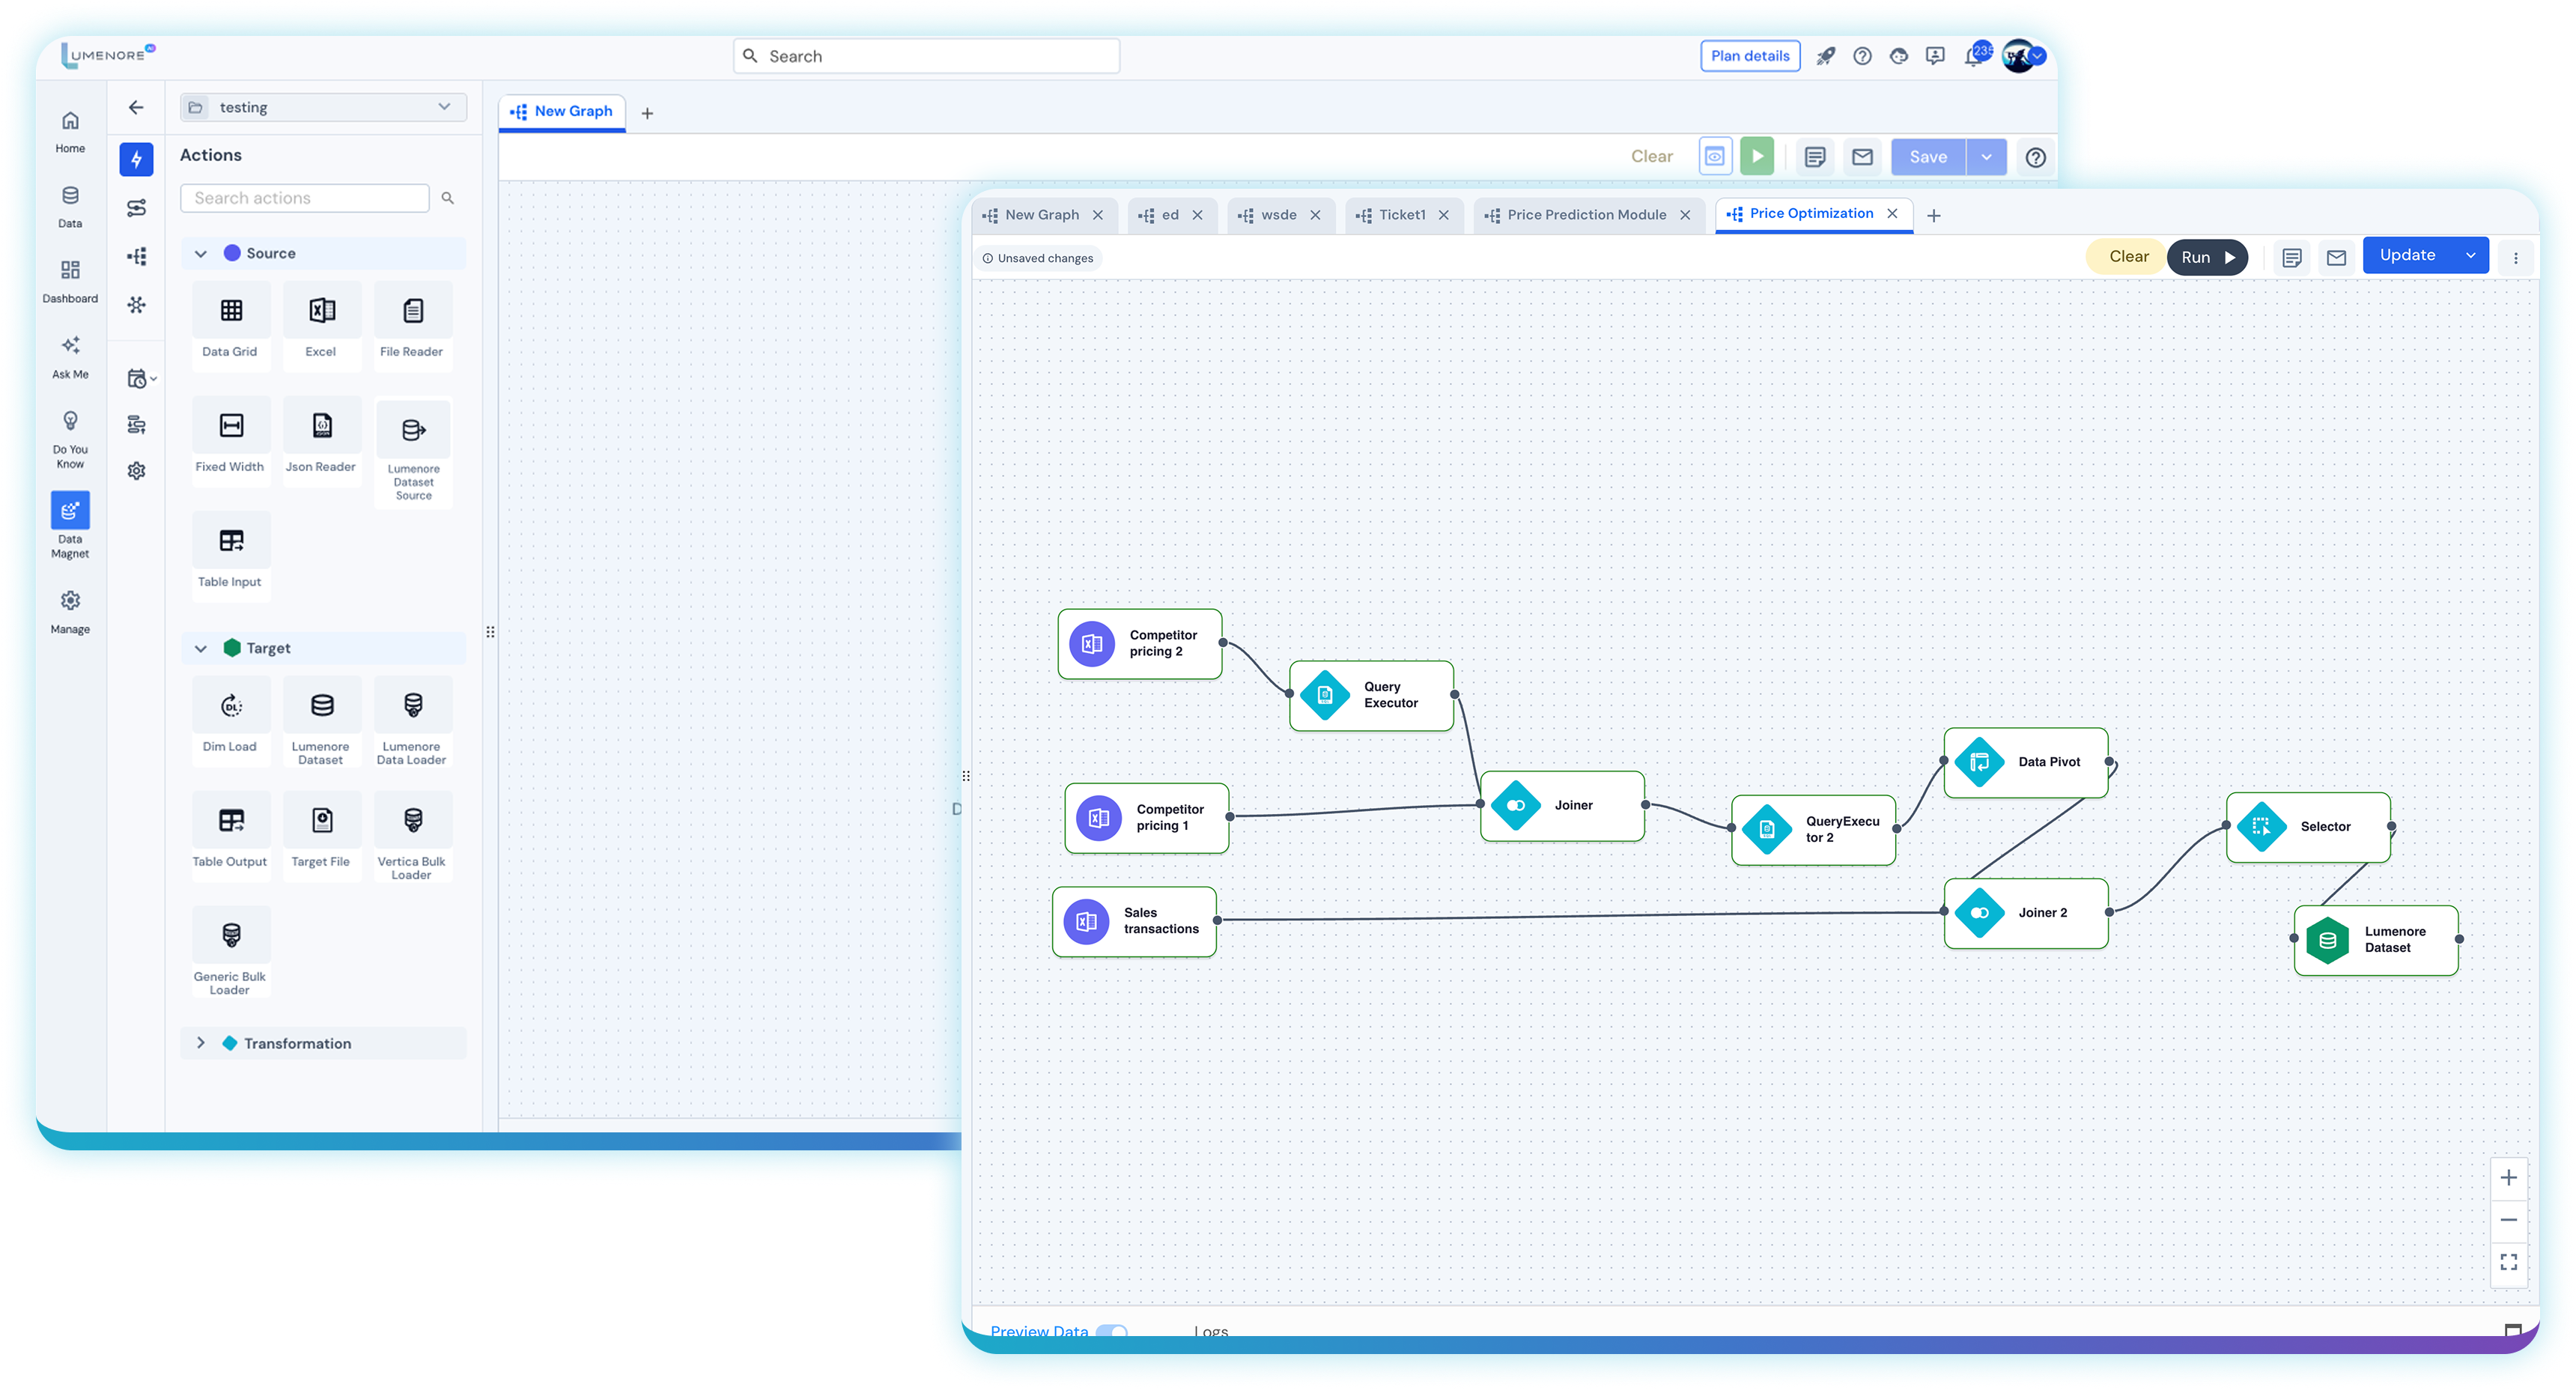This screenshot has height=1390, width=2576.
Task: Pick the Target File action
Action: pyautogui.click(x=322, y=835)
